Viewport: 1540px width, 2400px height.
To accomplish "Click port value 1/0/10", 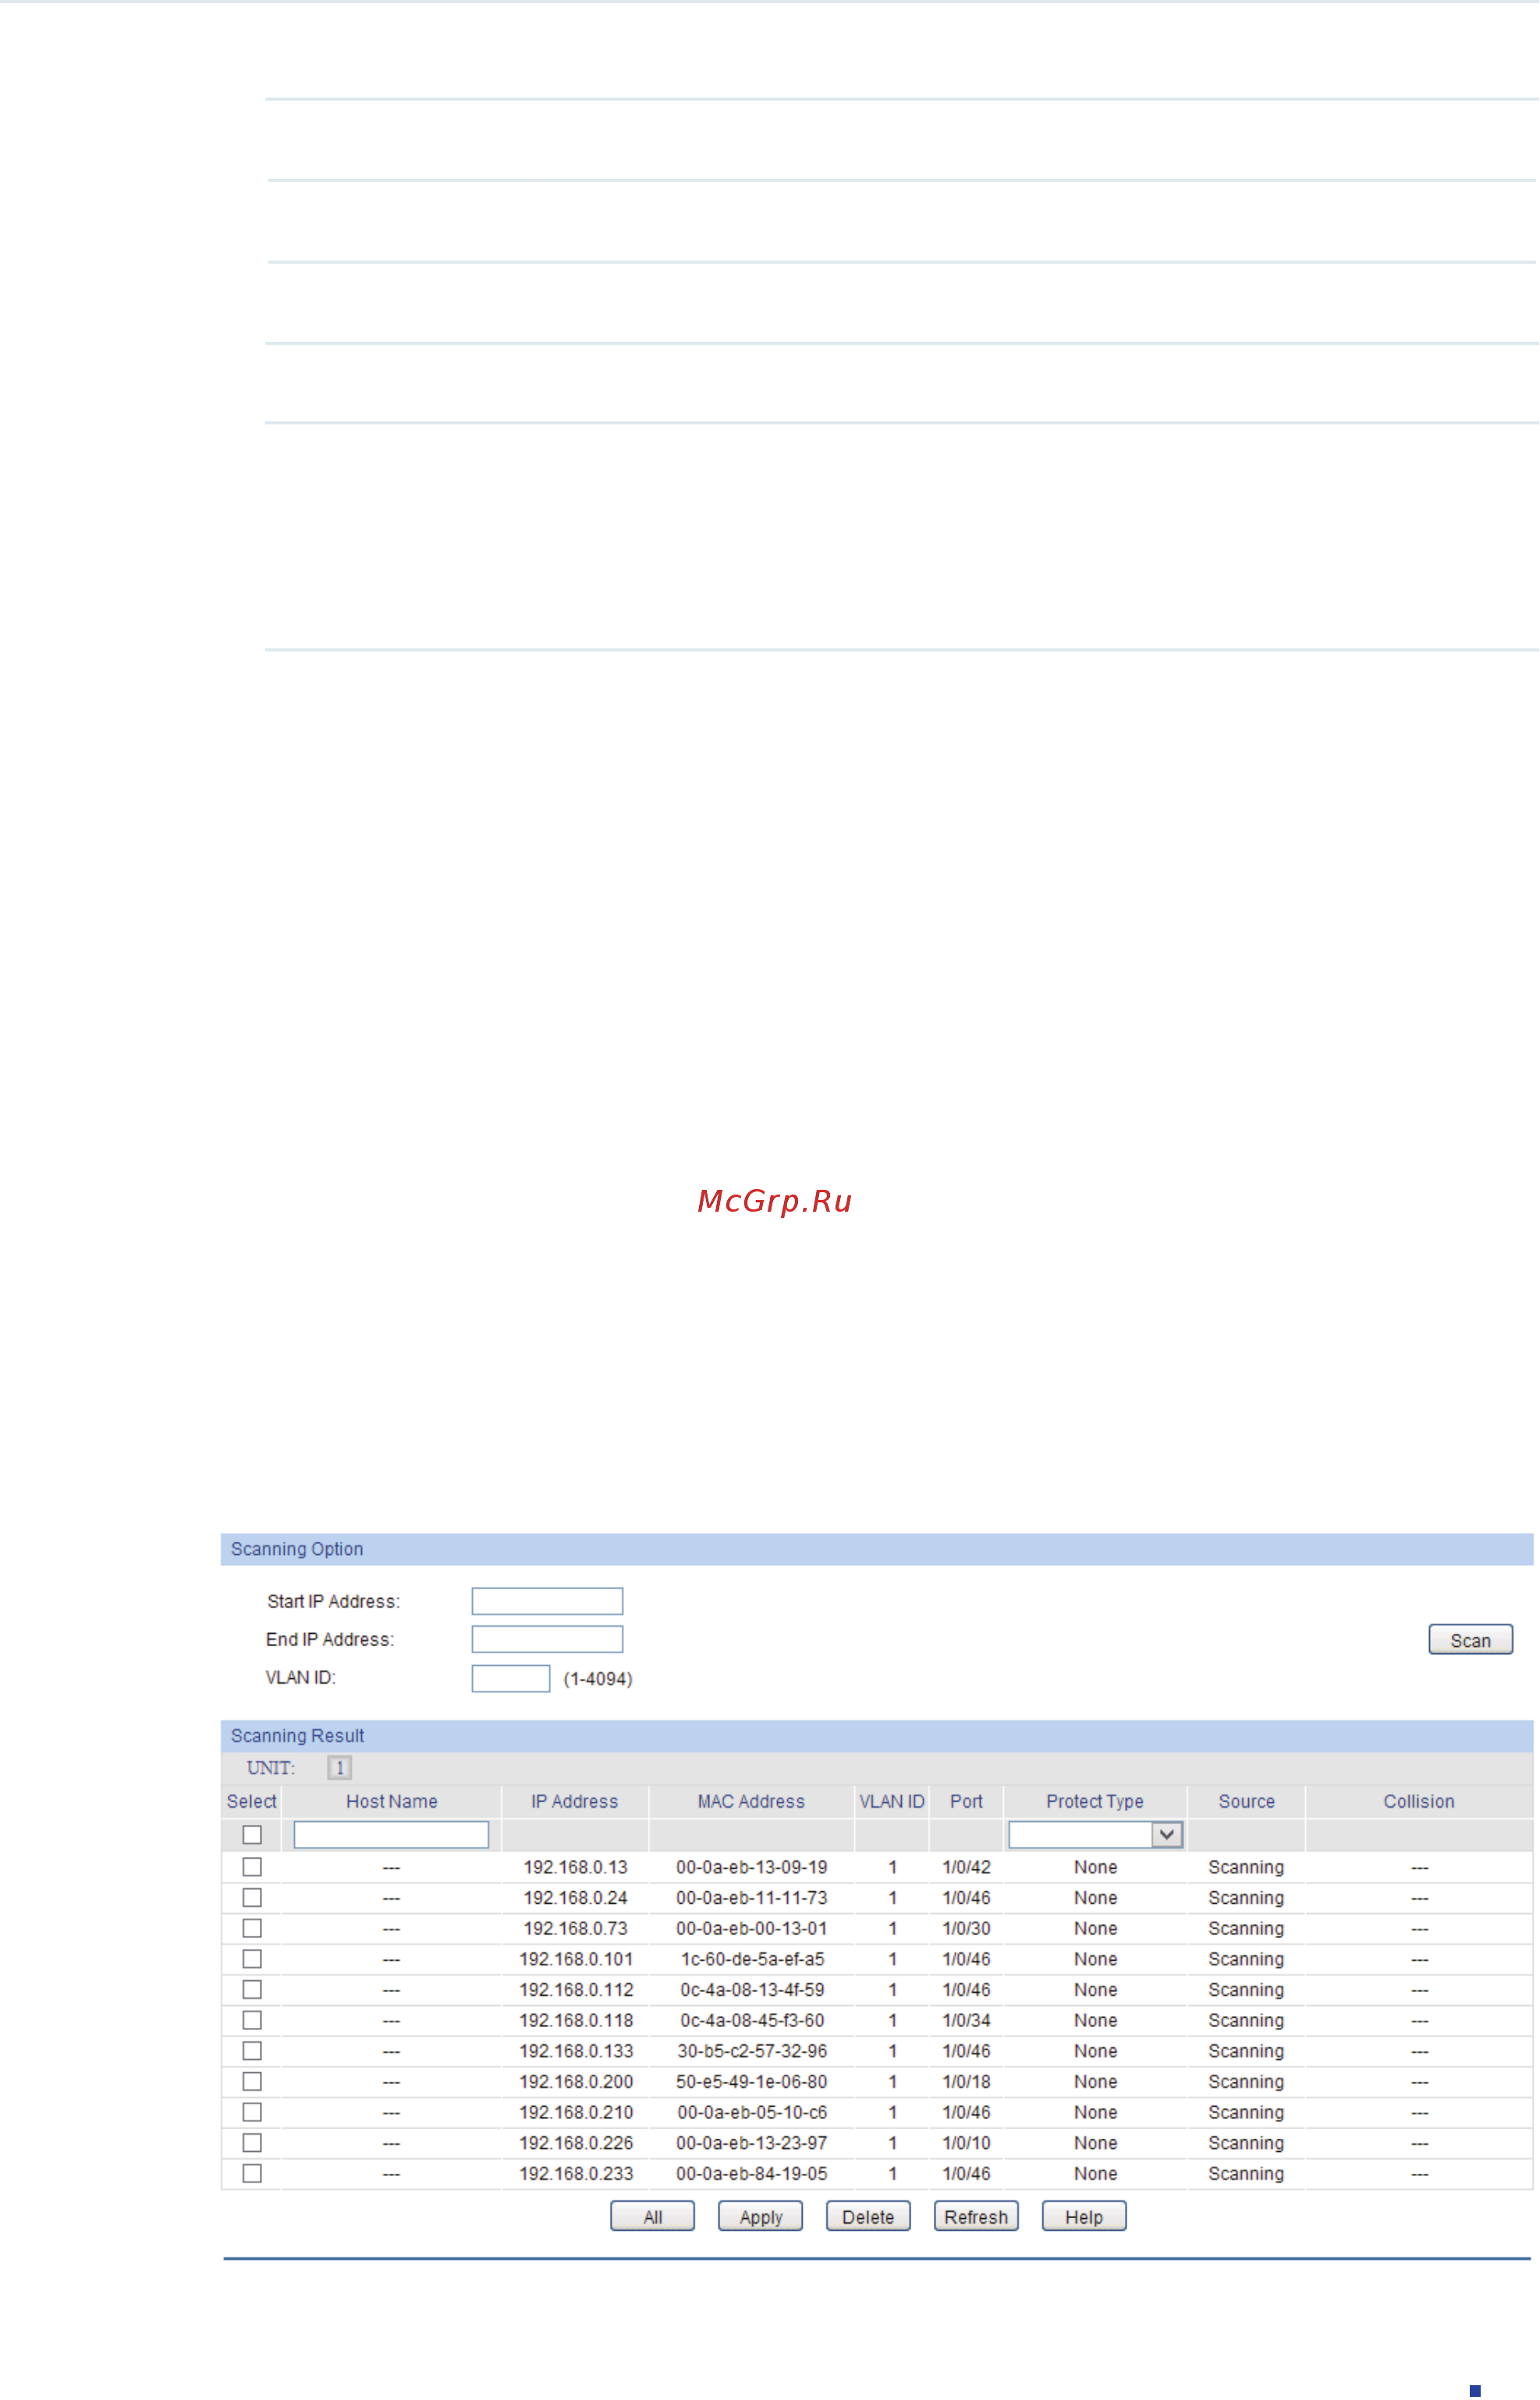I will tap(966, 2143).
